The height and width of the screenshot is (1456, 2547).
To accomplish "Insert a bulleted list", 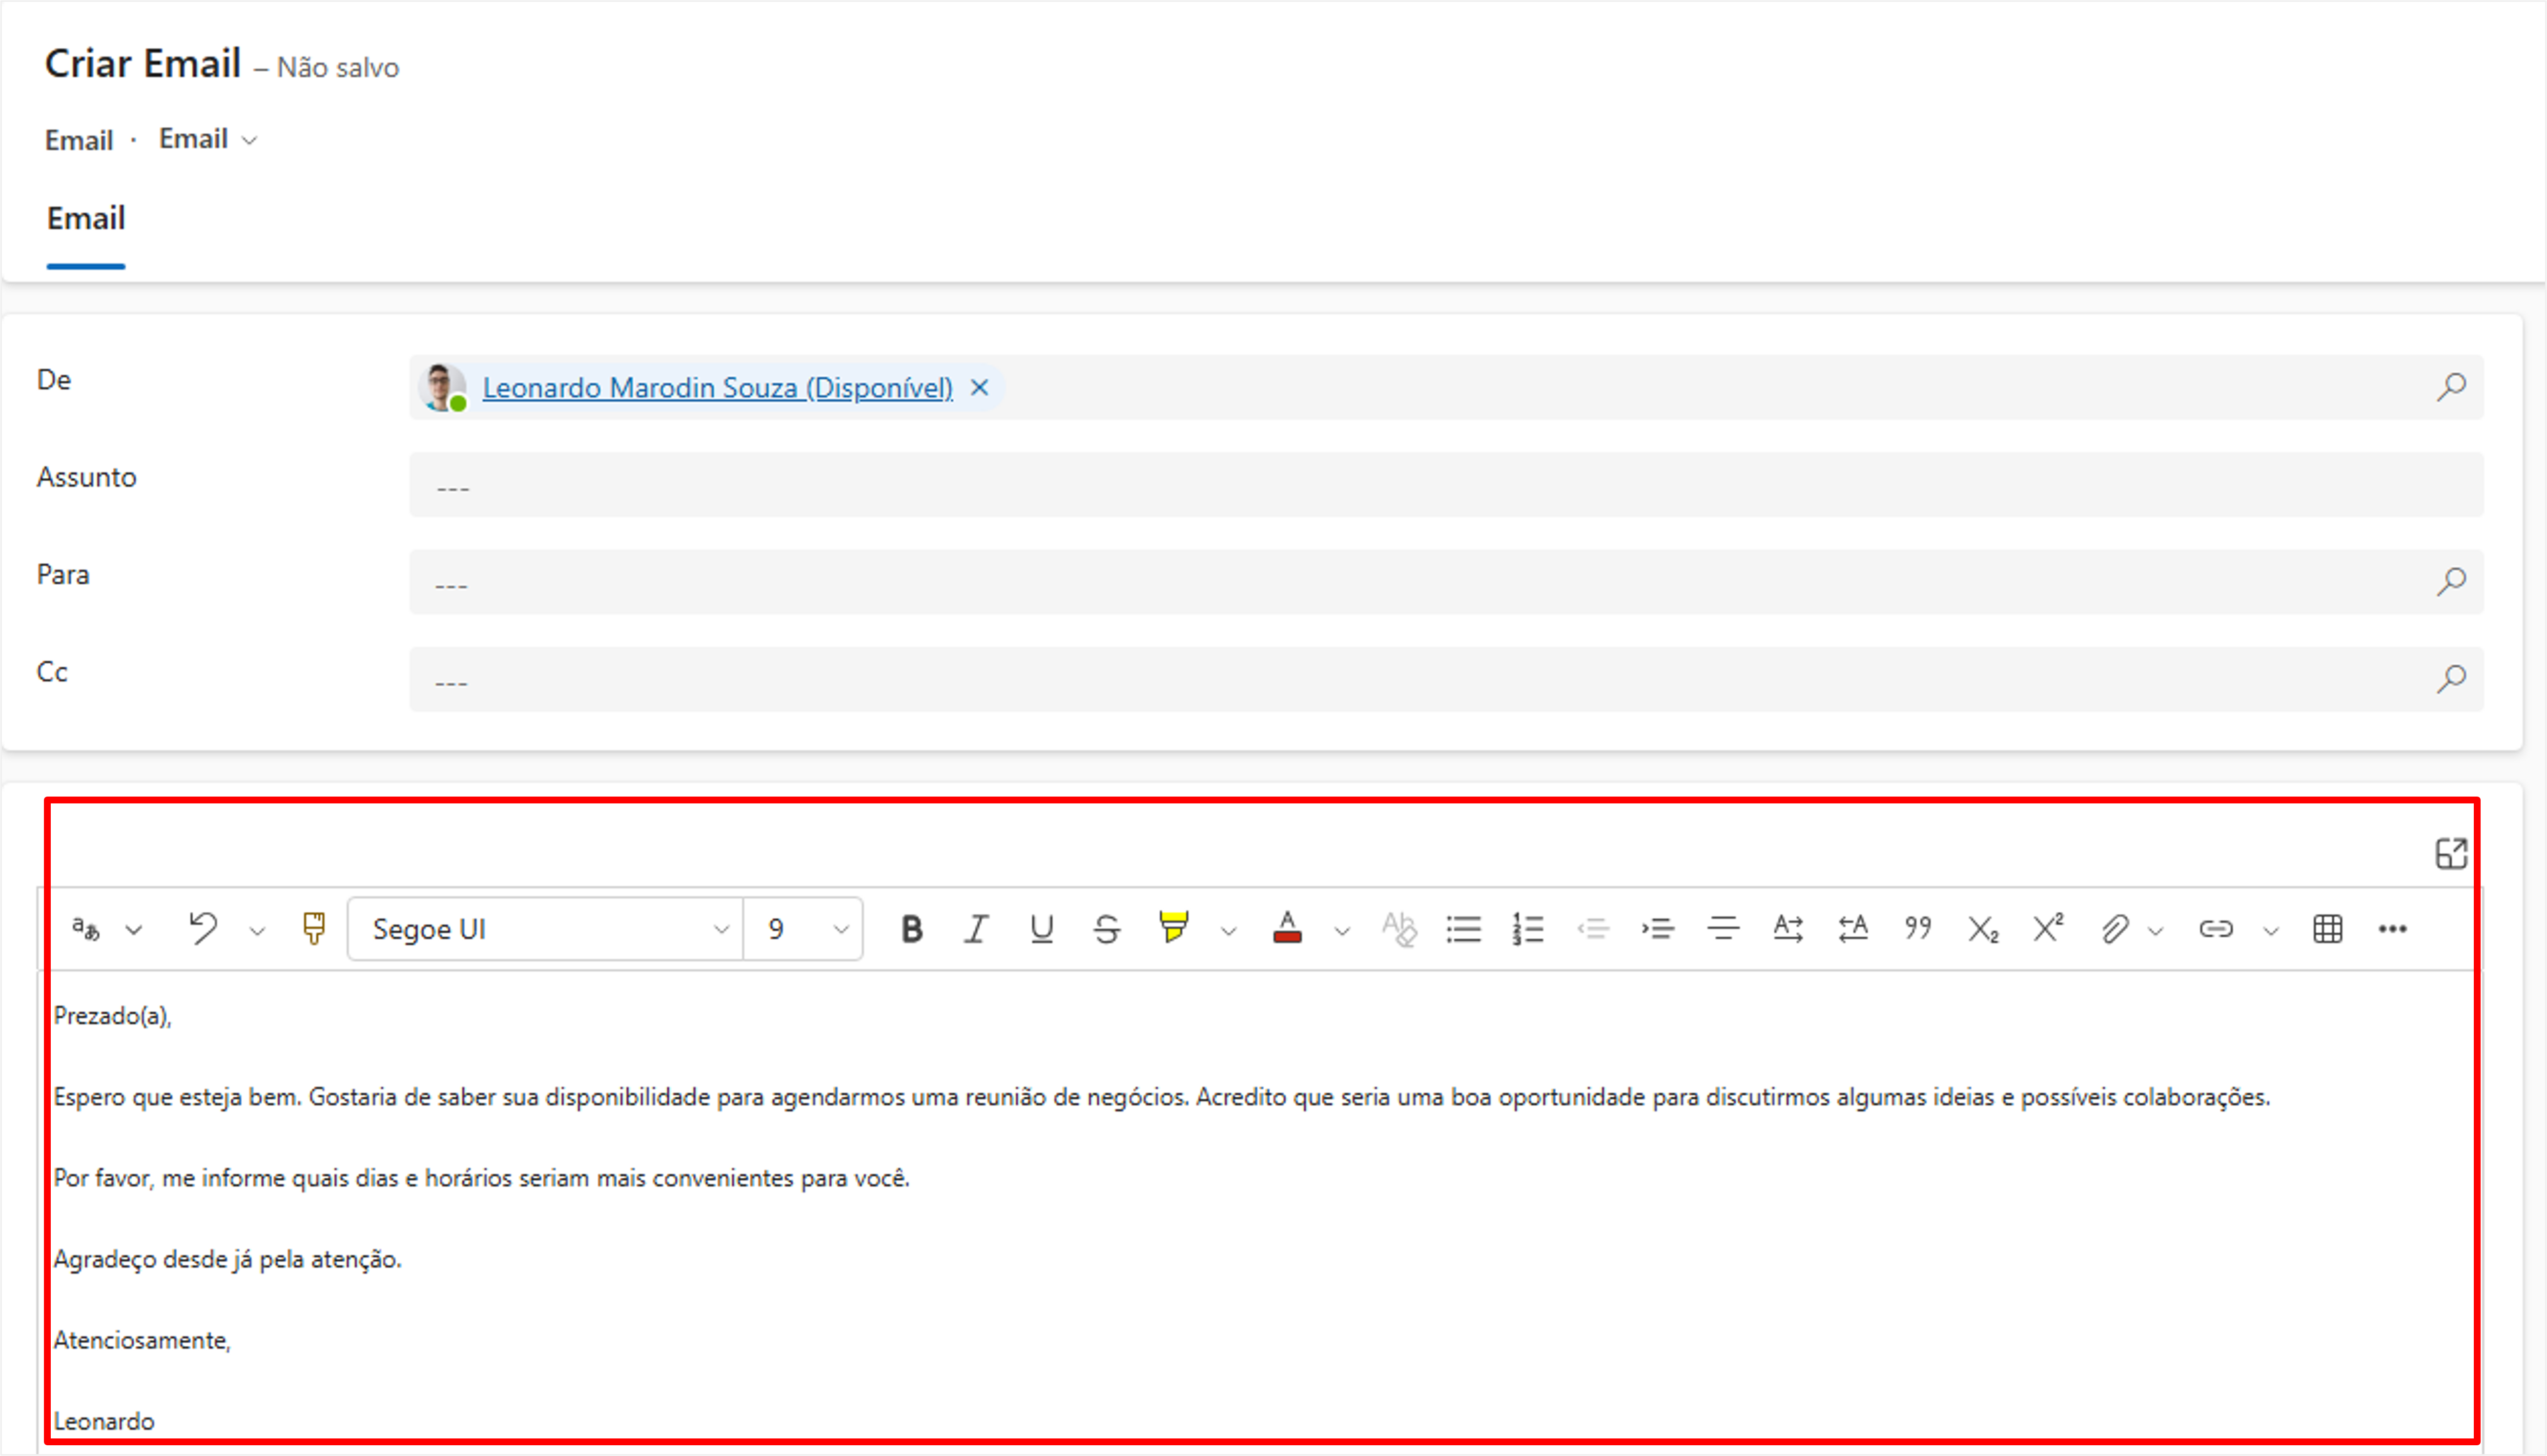I will click(x=1463, y=929).
